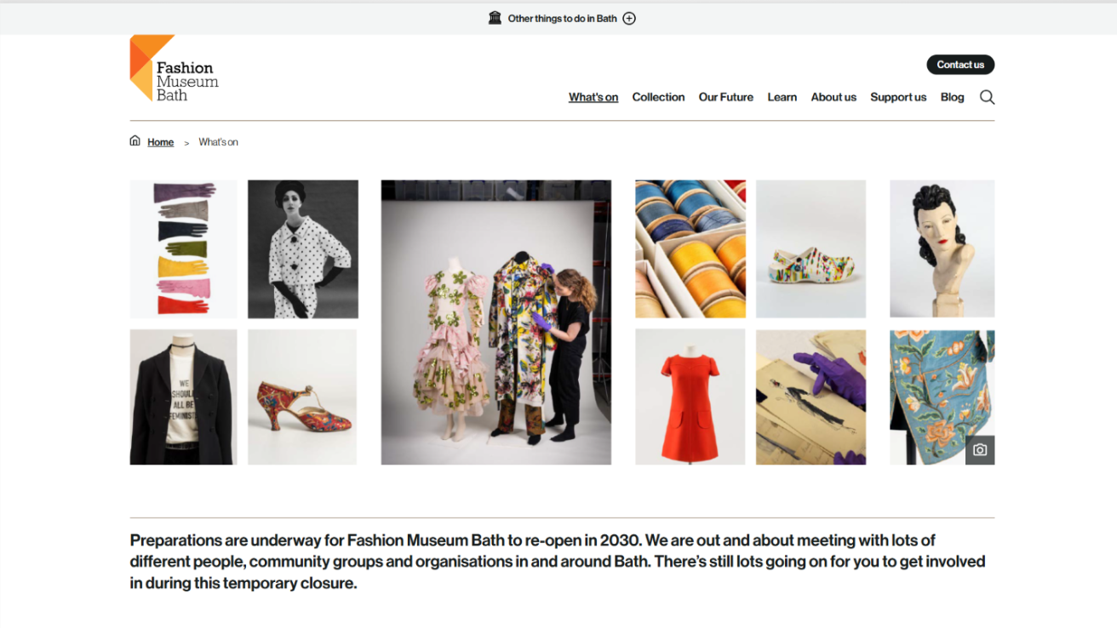
Task: Open the About us page
Action: (833, 97)
